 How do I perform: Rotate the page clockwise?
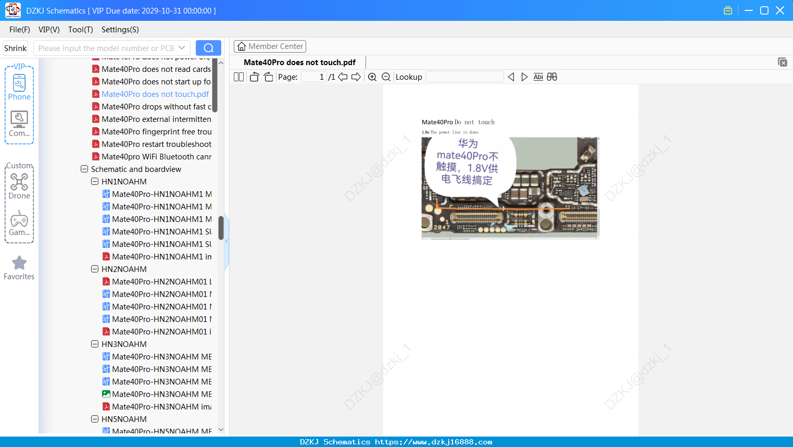click(x=268, y=77)
